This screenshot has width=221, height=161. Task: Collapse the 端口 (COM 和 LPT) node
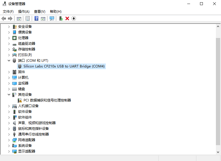9,61
